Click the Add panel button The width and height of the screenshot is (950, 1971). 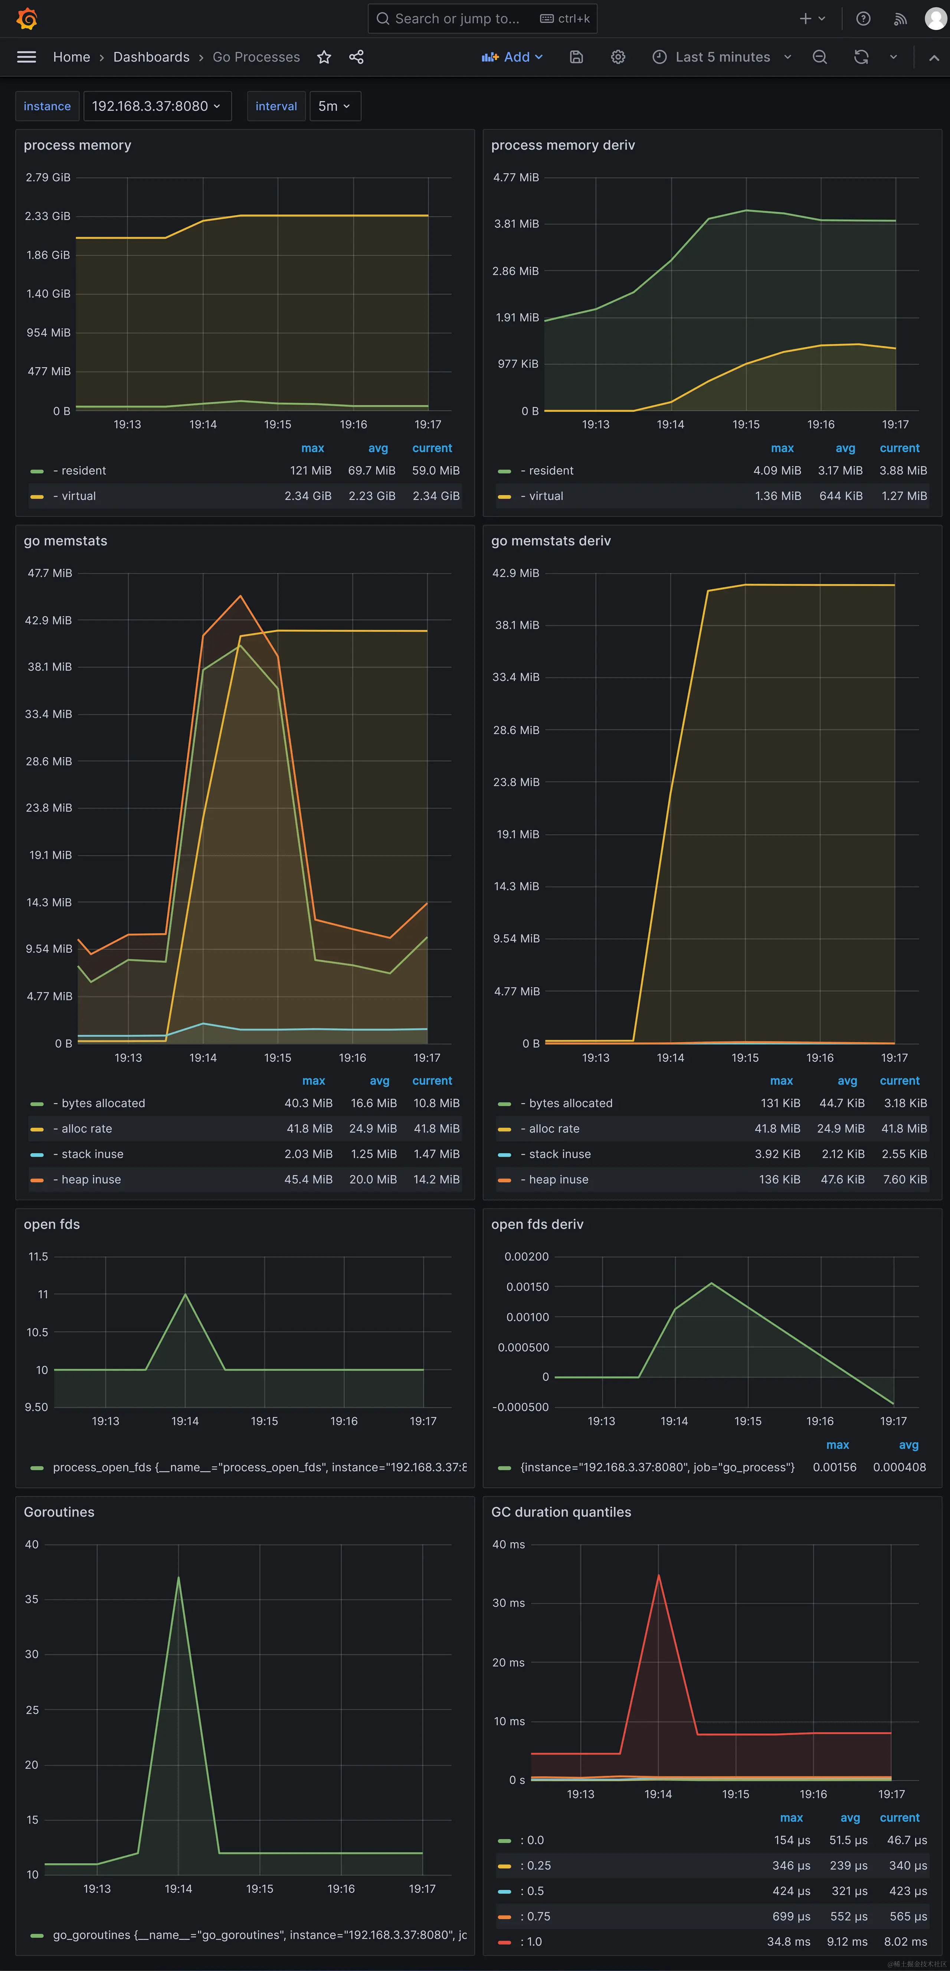[x=512, y=57]
